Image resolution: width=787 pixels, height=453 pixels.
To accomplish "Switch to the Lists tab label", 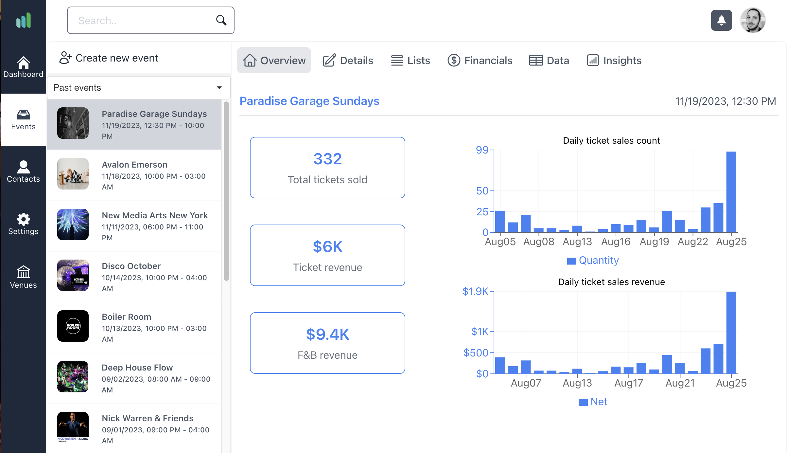I will [x=419, y=60].
